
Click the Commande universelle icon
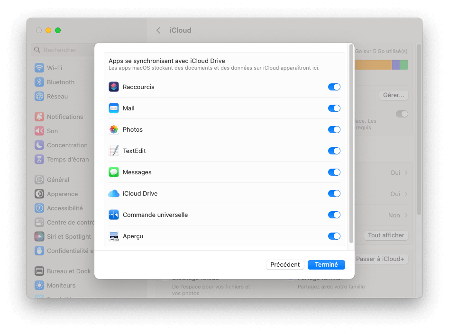(x=114, y=215)
